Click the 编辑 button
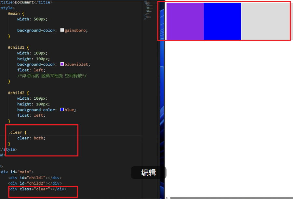 [149, 172]
